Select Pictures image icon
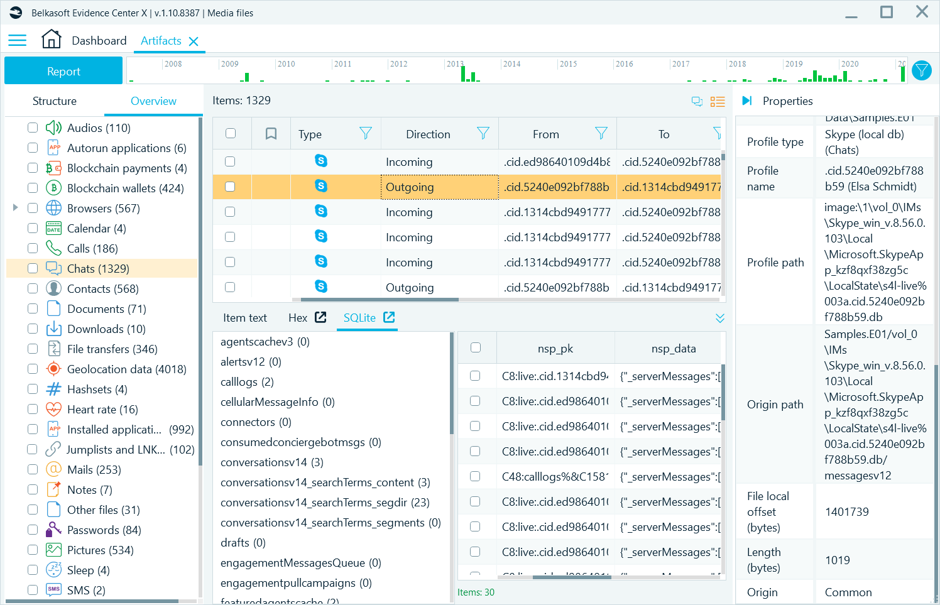940x605 pixels. pos(53,550)
